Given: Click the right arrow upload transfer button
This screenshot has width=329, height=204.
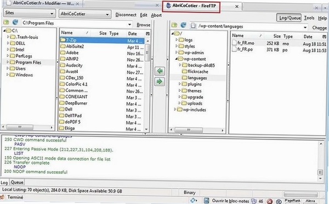Looking at the screenshot, I should 160,81.
